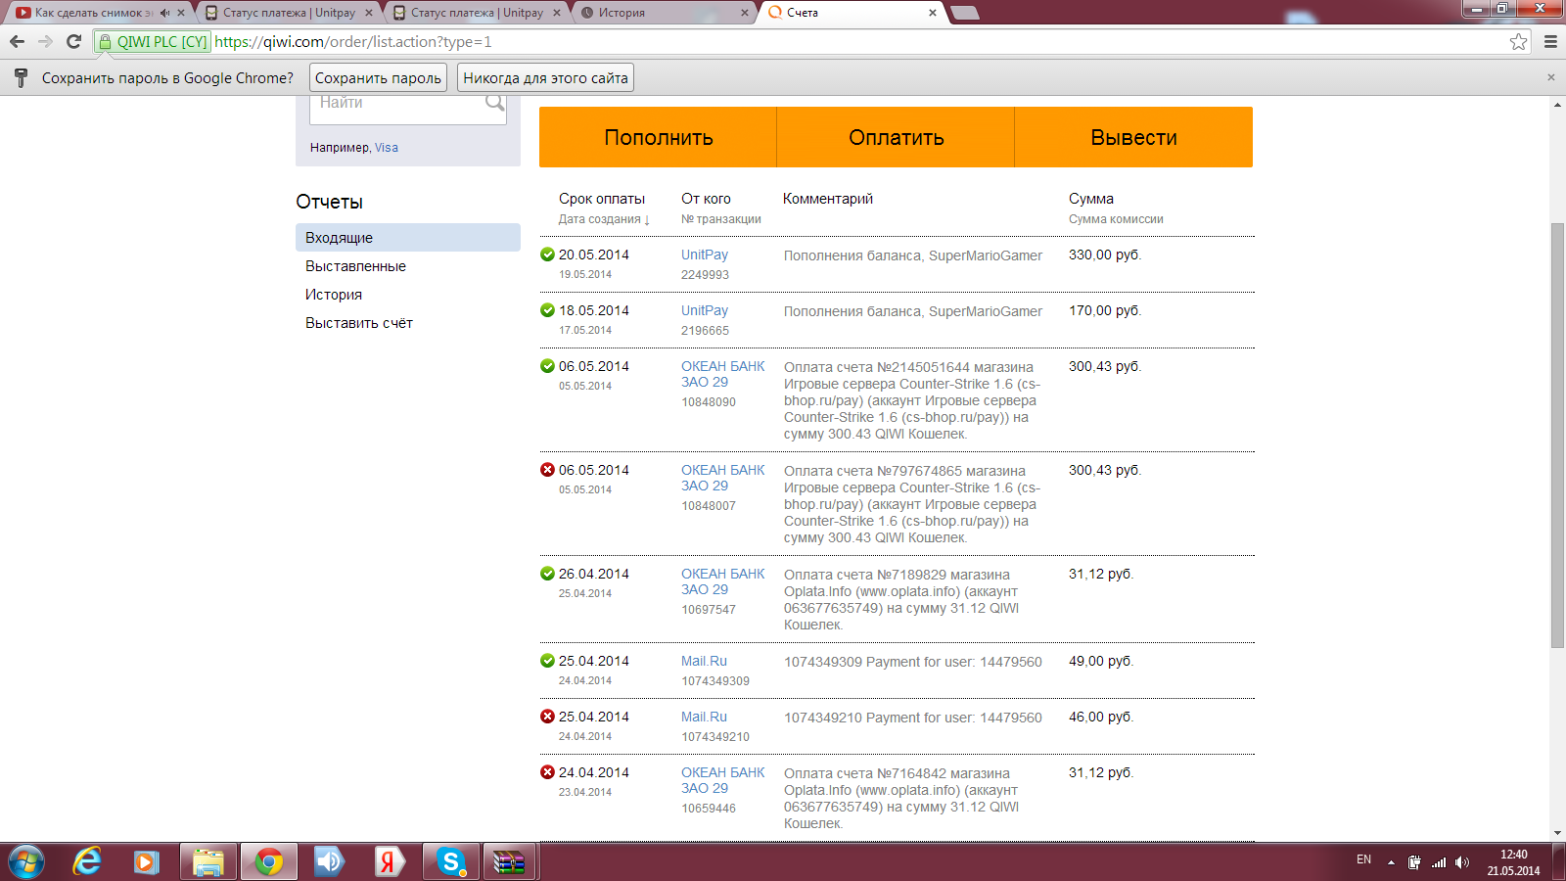The height and width of the screenshot is (881, 1566).
Task: Open Mail.Ru link for transaction 1074349309
Action: click(x=704, y=661)
